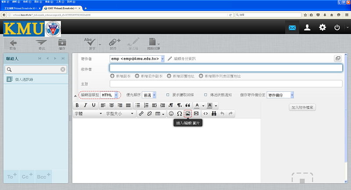Select the Personal Addresses book entry
351x190 pixels.
tap(36, 79)
